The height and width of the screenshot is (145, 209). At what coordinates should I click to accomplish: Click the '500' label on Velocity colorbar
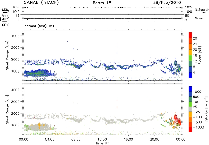click(196, 97)
